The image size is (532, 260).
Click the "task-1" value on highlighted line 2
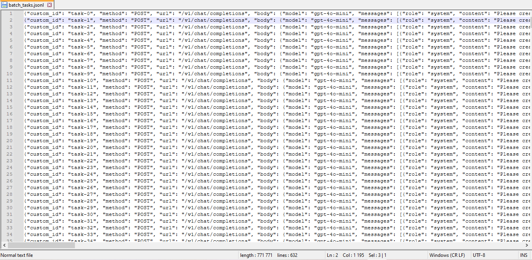pos(80,20)
